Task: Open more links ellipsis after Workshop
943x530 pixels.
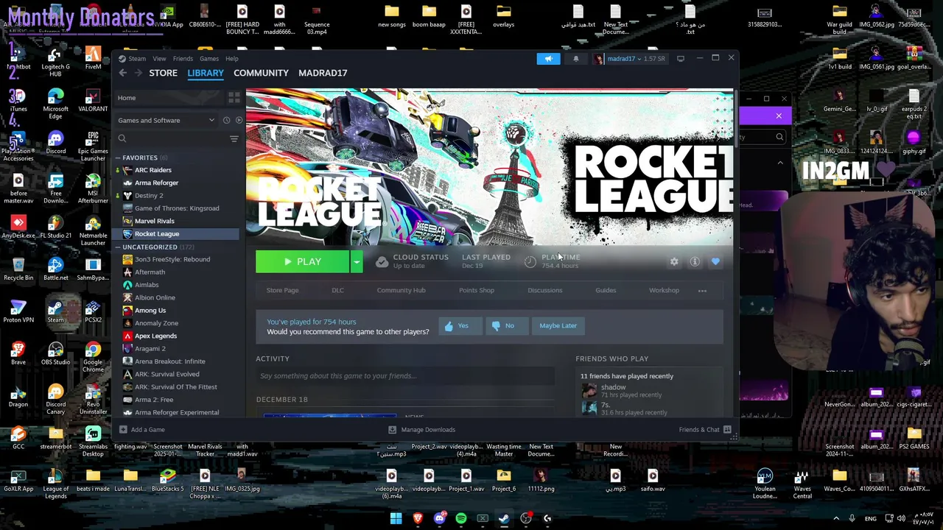Action: click(x=702, y=290)
